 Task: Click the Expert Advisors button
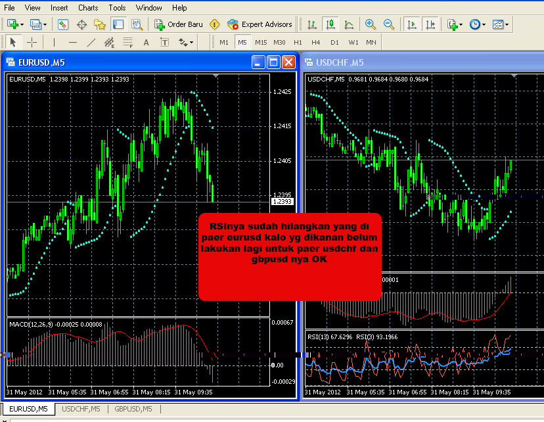tap(260, 24)
